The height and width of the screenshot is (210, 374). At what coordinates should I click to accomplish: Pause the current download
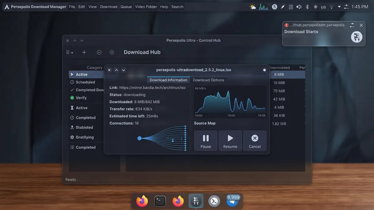tap(206, 141)
